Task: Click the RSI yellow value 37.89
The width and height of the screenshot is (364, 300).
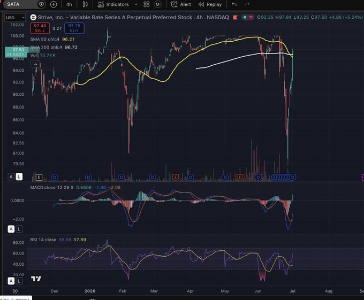Action: coord(80,240)
